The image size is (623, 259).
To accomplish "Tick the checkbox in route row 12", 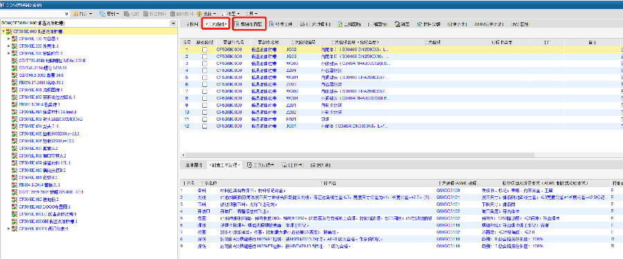I will (x=205, y=126).
